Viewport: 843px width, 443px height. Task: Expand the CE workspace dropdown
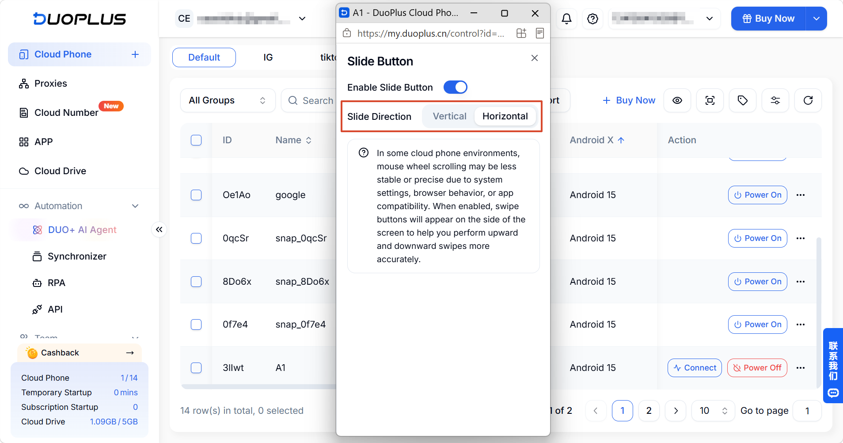coord(302,19)
